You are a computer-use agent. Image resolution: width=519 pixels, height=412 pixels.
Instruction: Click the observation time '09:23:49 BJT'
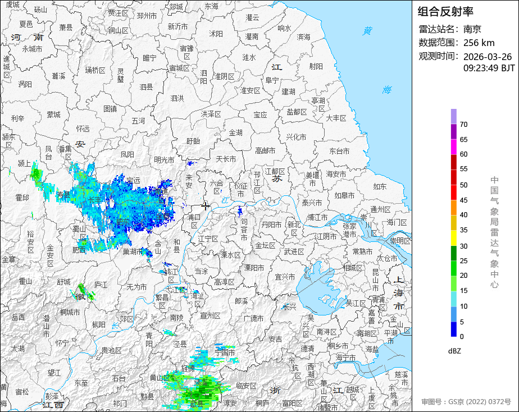pyautogui.click(x=489, y=68)
